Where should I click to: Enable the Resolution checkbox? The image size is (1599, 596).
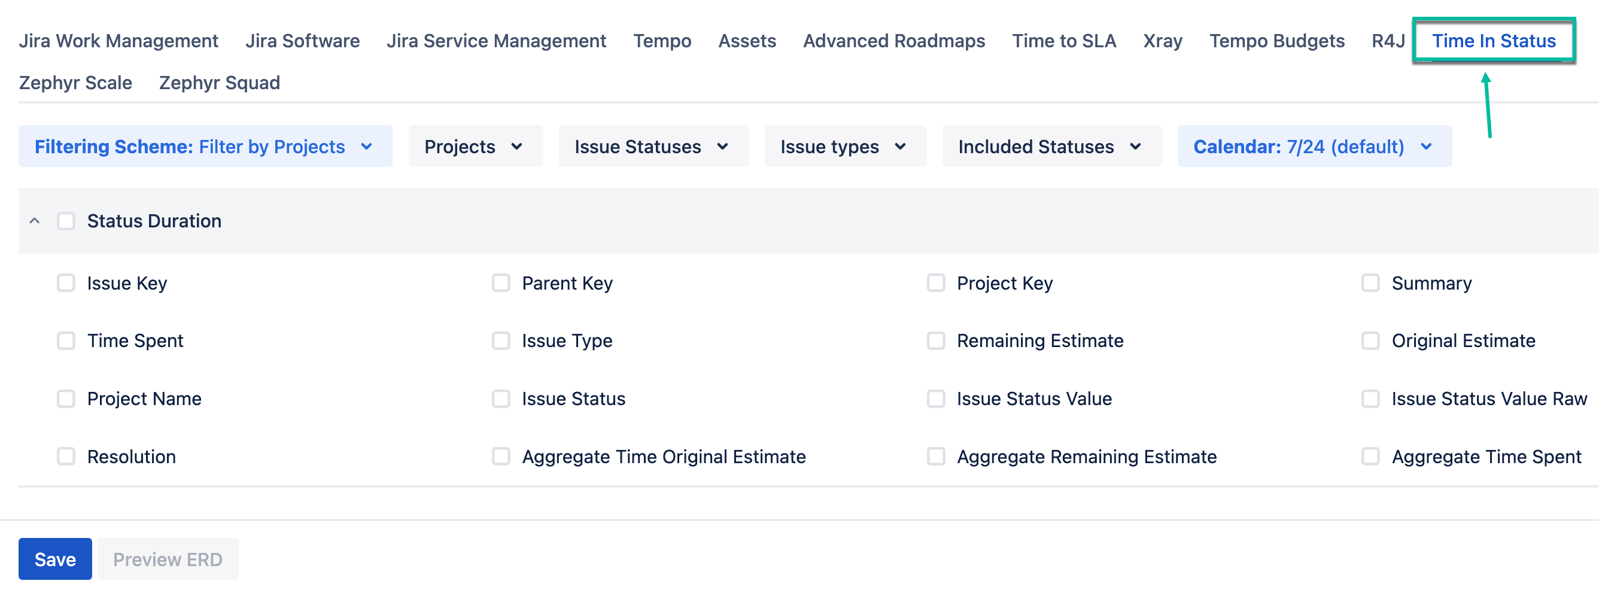(66, 457)
